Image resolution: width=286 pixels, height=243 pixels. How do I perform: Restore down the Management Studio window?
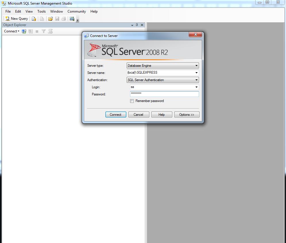(x=267, y=2)
